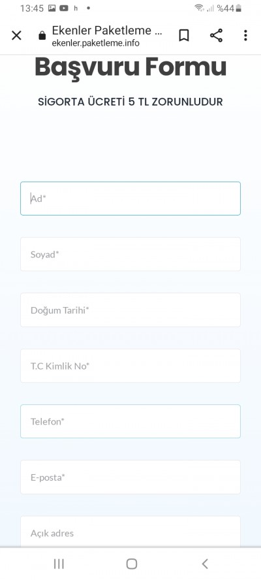The width and height of the screenshot is (261, 580).
Task: Tap the YouTube notification icon in status bar
Action: [64, 8]
